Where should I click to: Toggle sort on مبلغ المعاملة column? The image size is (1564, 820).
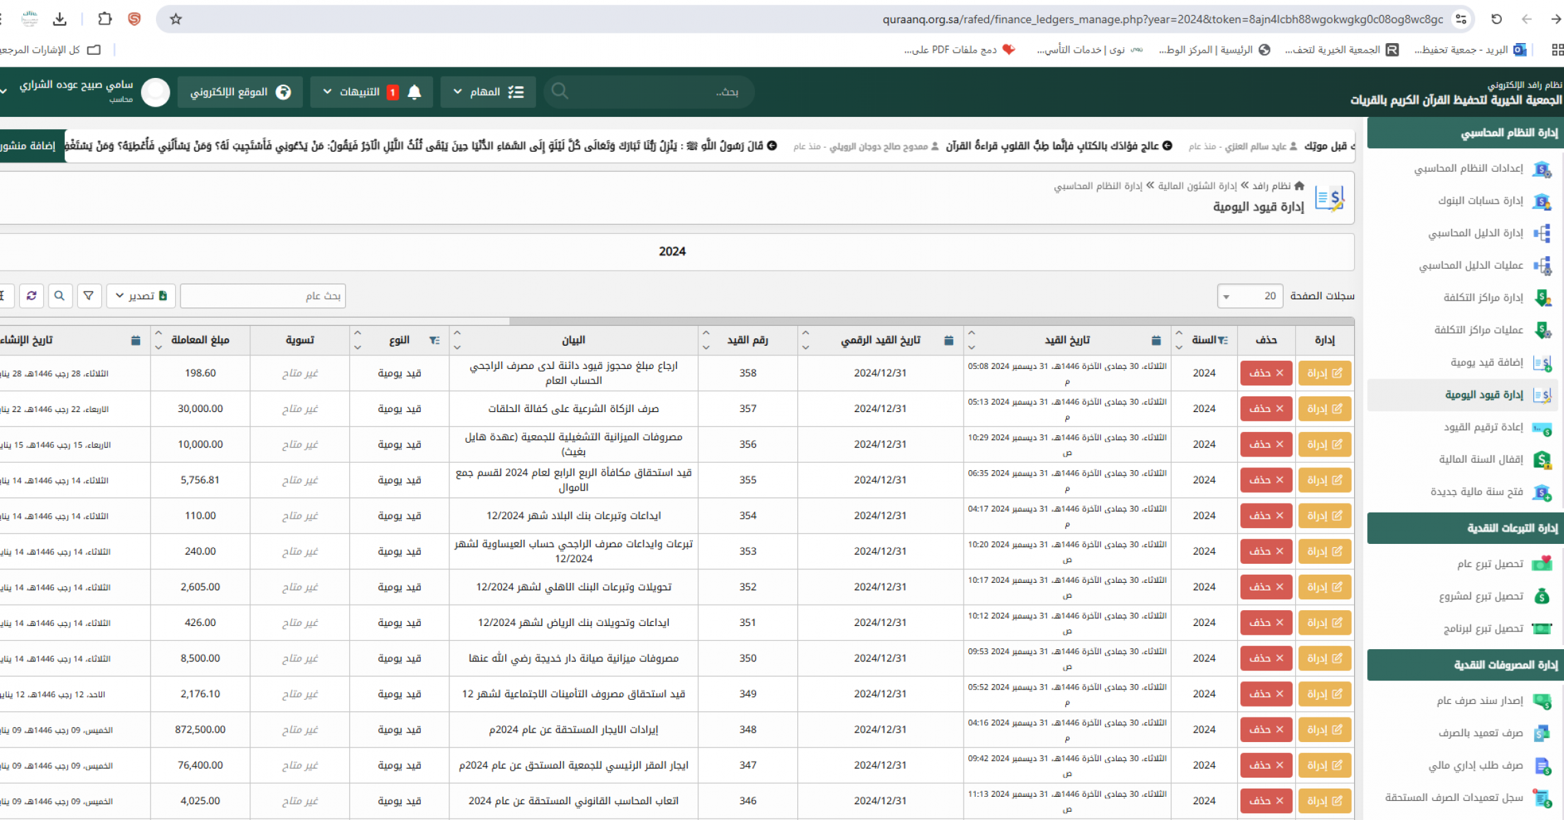pyautogui.click(x=159, y=340)
